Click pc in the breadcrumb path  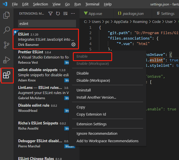pos(107,22)
